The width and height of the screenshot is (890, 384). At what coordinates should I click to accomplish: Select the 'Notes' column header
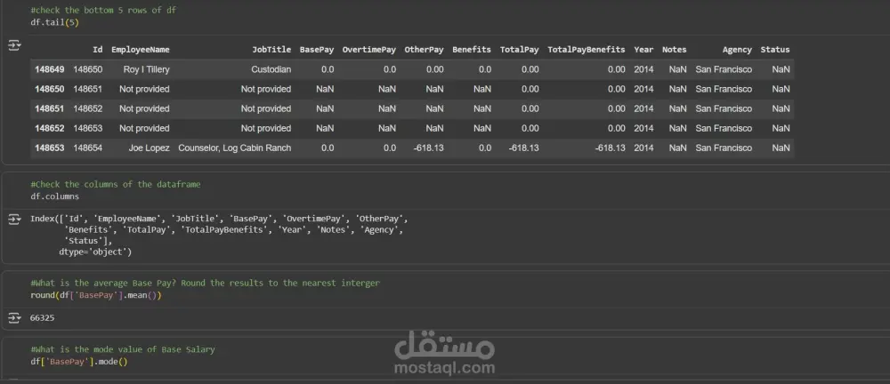click(675, 50)
